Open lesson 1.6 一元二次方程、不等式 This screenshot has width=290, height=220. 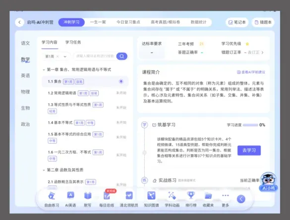pos(85,155)
